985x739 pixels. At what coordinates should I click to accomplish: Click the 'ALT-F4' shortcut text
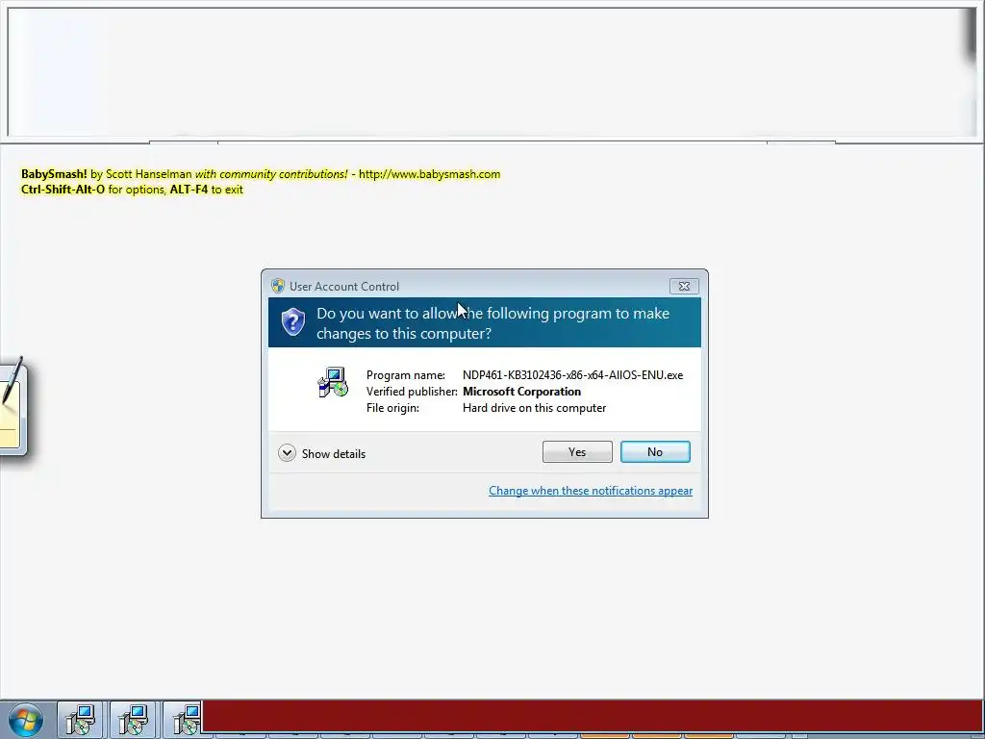[x=189, y=190]
